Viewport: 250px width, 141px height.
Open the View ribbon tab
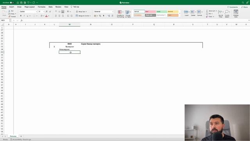click(66, 7)
